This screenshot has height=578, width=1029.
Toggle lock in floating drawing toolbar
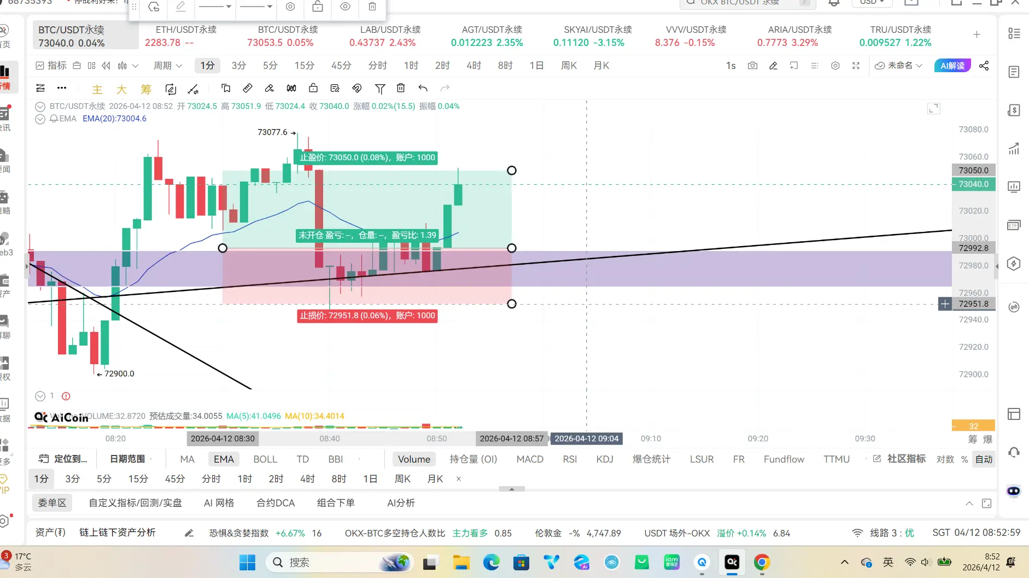click(x=318, y=7)
